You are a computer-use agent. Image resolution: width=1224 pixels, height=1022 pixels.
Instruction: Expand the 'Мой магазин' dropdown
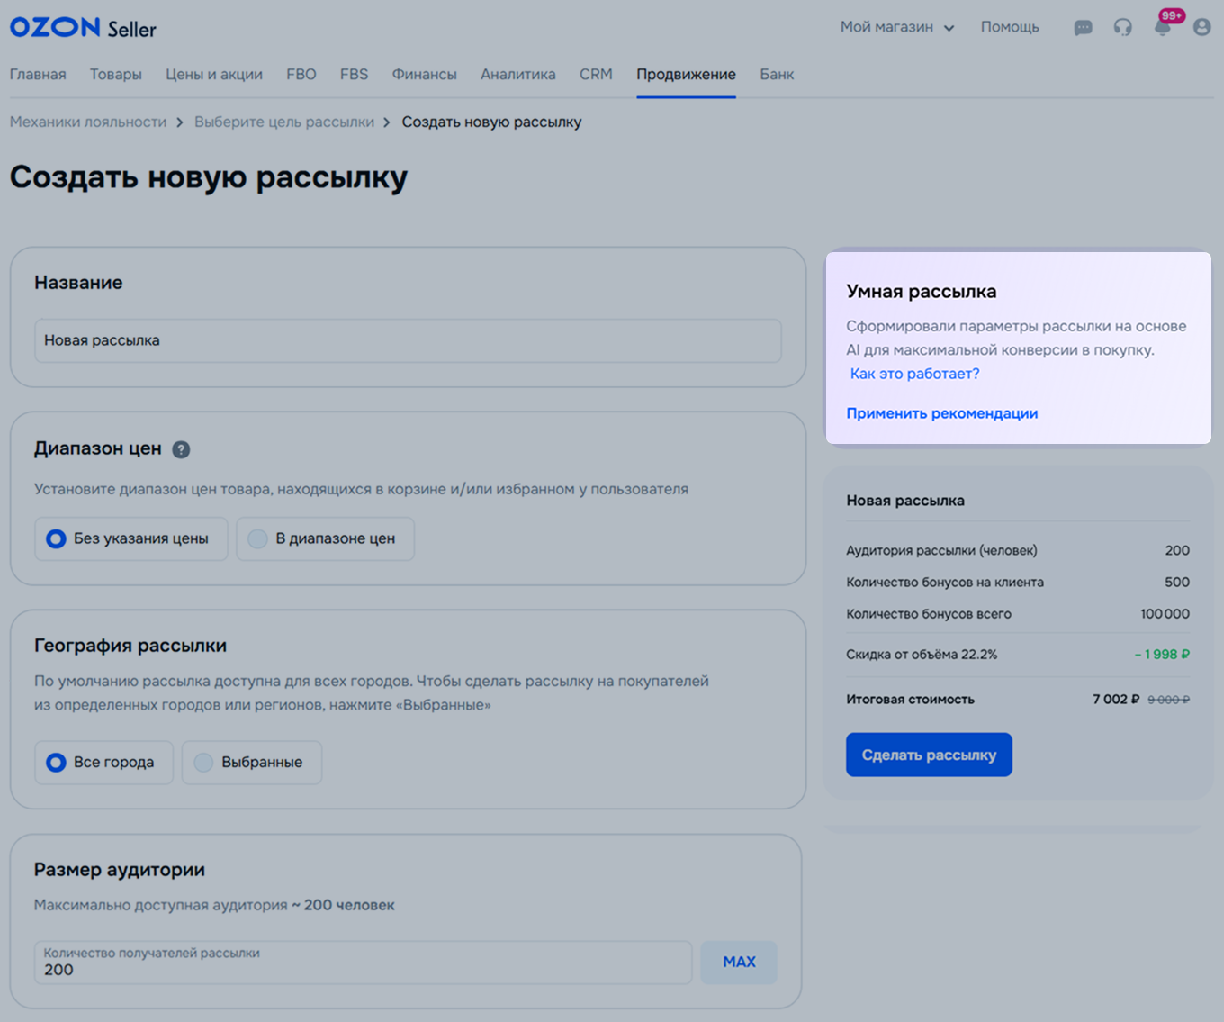[896, 27]
